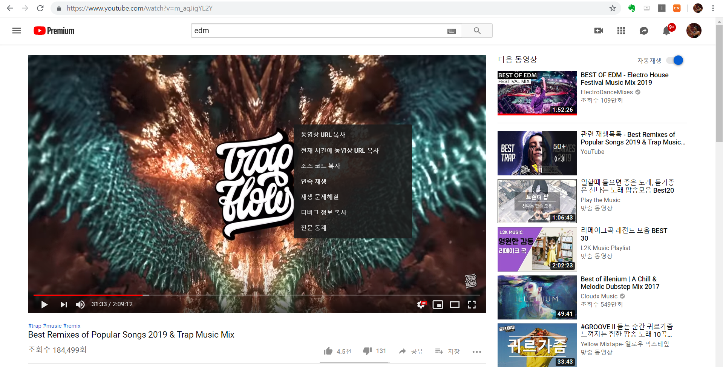The width and height of the screenshot is (723, 367).
Task: Open the YouTube apps grid icon
Action: pos(621,31)
